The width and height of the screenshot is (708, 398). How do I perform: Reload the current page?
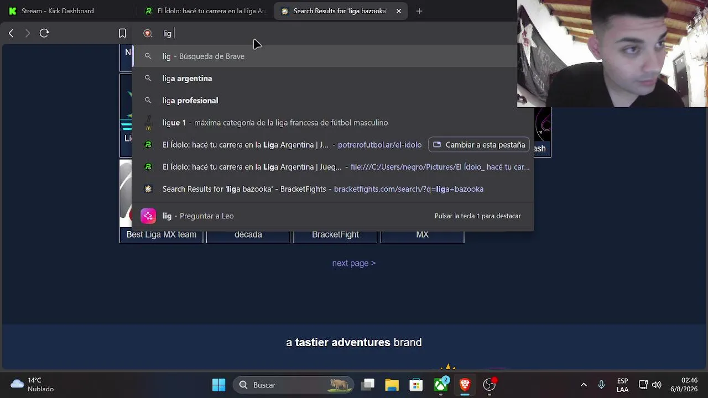pos(44,33)
